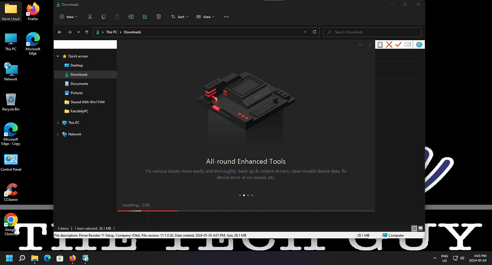Refresh the Downloads folder
Image resolution: width=492 pixels, height=265 pixels.
(315, 32)
